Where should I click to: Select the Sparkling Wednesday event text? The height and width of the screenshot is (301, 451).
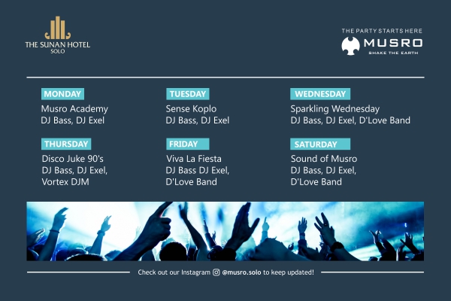tap(335, 109)
